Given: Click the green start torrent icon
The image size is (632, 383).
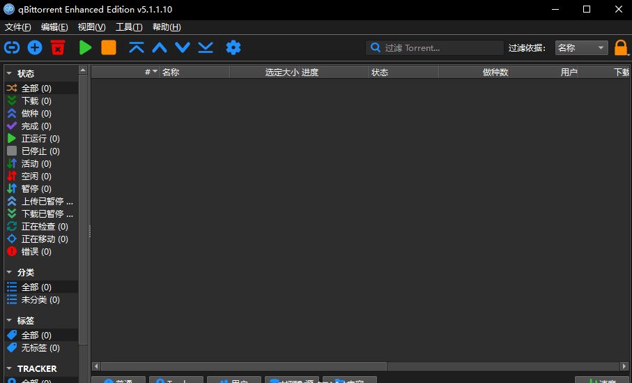Looking at the screenshot, I should click(85, 47).
